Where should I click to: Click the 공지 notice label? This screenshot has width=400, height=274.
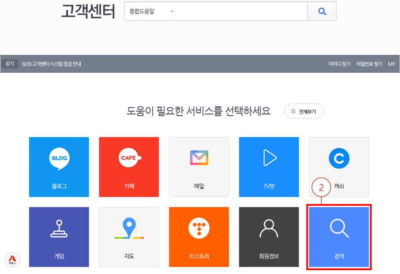click(x=10, y=63)
